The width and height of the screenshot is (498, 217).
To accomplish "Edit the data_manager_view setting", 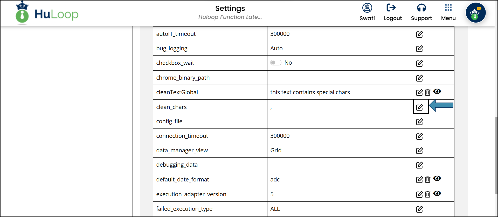I will (x=419, y=151).
